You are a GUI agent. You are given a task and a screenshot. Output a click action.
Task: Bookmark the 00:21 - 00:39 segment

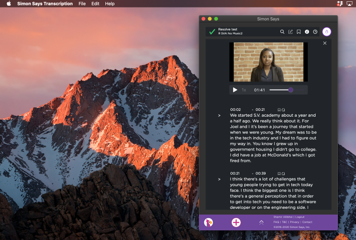pos(279,174)
